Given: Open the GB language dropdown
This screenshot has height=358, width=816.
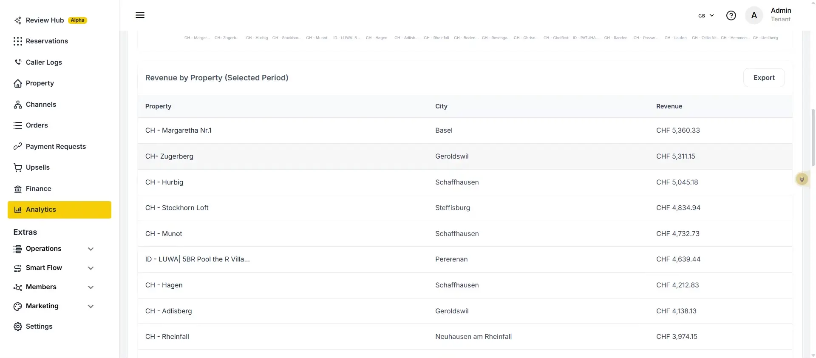Looking at the screenshot, I should click(706, 16).
